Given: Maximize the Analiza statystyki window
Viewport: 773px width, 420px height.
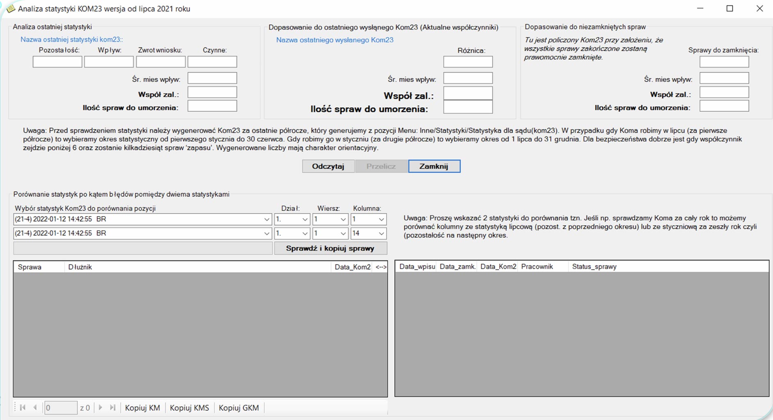Looking at the screenshot, I should coord(730,9).
